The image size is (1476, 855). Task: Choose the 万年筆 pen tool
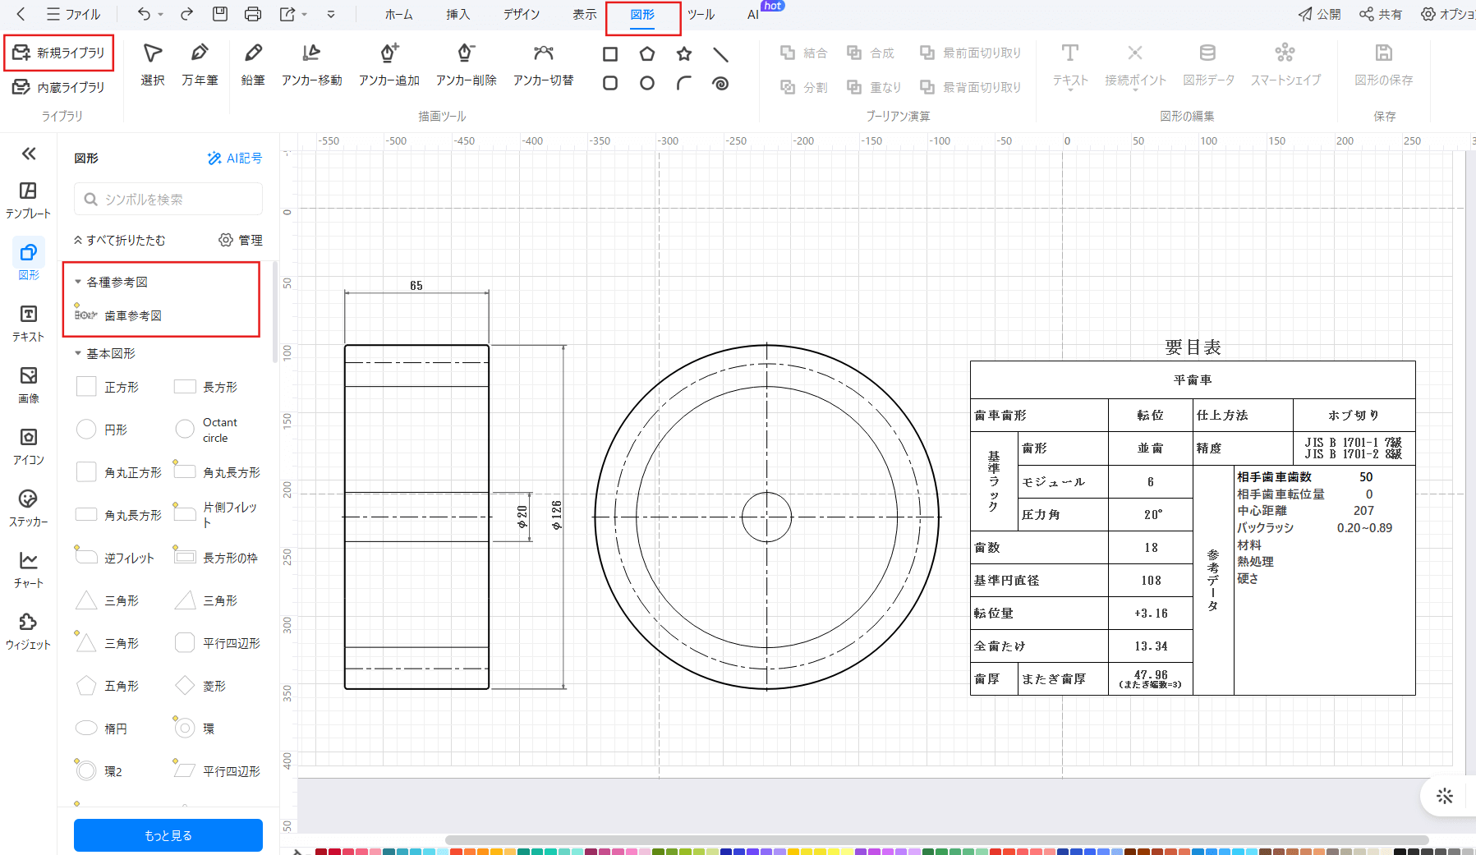coord(200,64)
